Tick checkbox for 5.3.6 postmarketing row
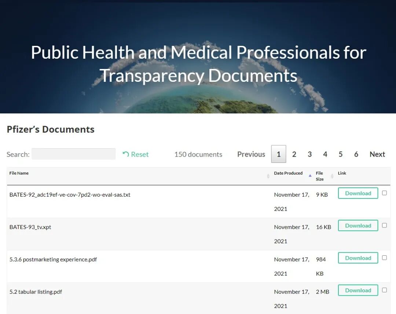 (384, 258)
